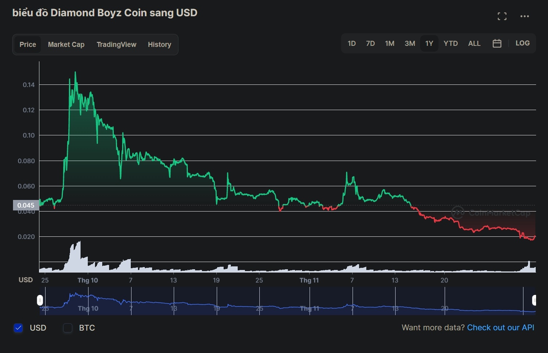Toggle LOG scale on the chart

click(x=522, y=43)
